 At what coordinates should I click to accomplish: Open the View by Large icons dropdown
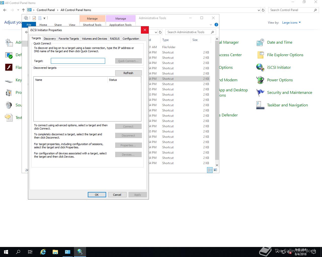point(291,23)
